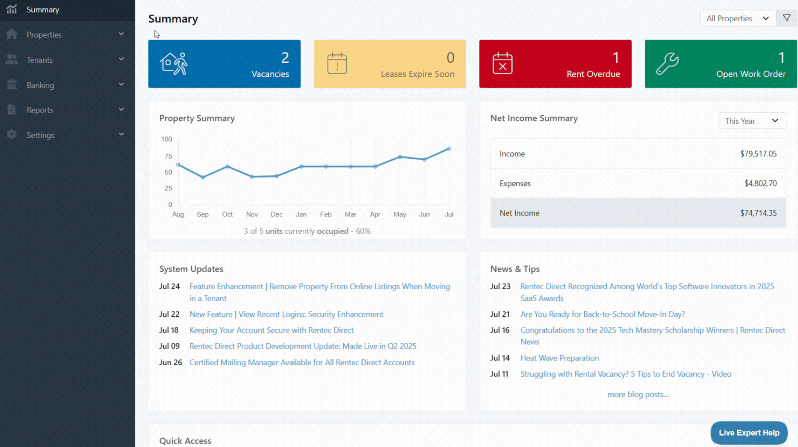Select the Net Income row
The image size is (798, 447).
point(638,213)
